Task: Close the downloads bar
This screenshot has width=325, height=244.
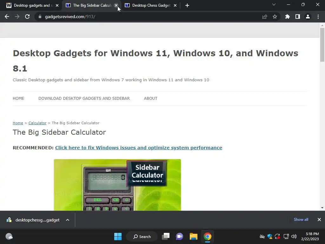Action: [319, 220]
